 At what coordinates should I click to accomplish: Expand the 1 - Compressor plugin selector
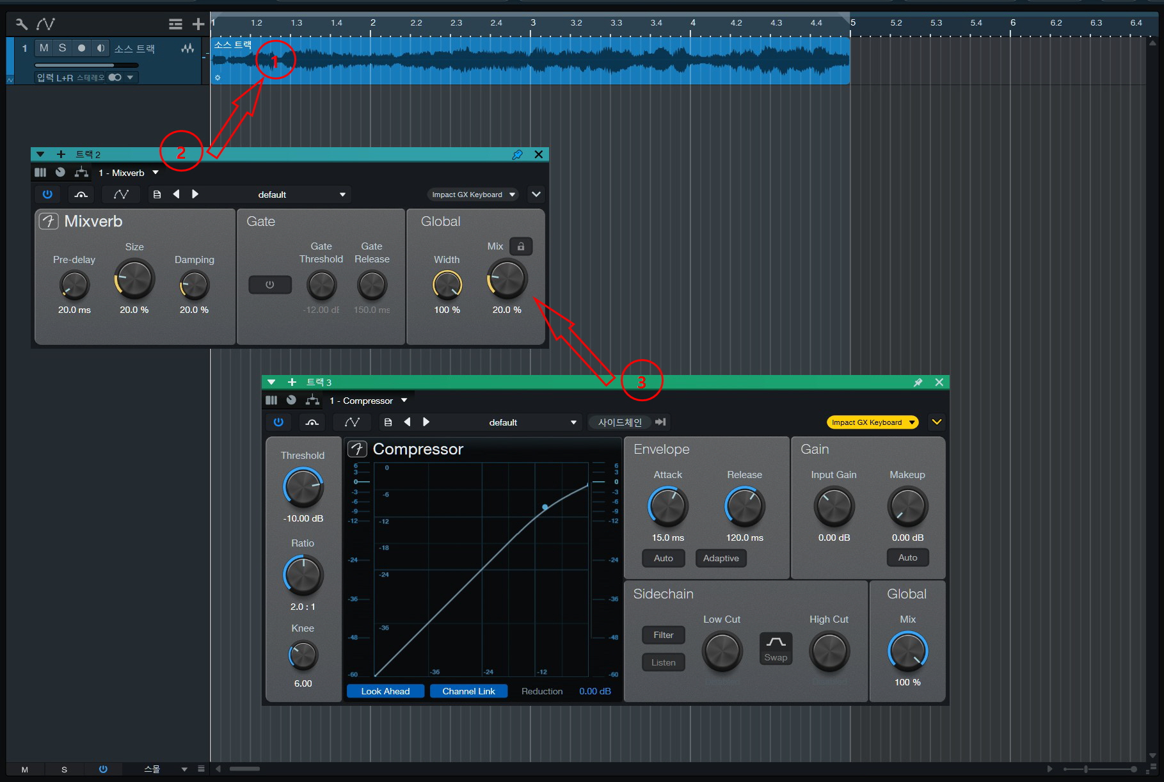pos(369,401)
